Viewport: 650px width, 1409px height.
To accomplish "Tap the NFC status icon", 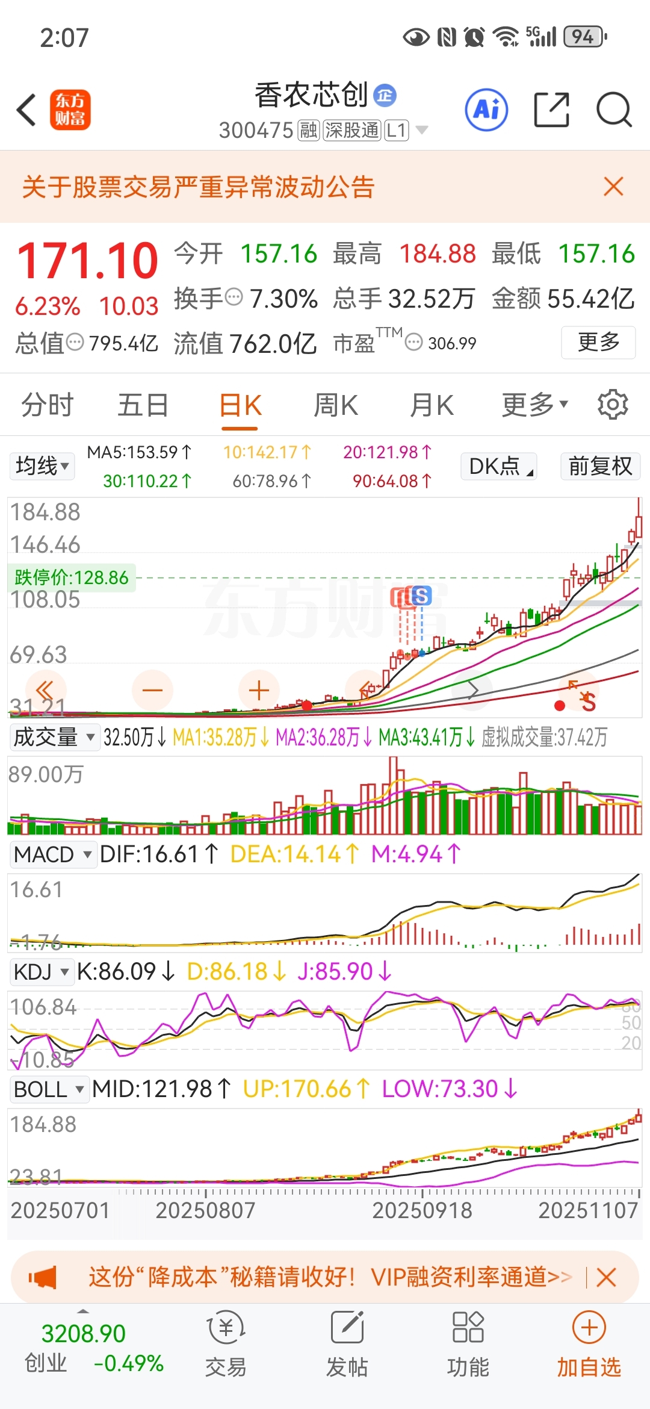I will point(447,37).
